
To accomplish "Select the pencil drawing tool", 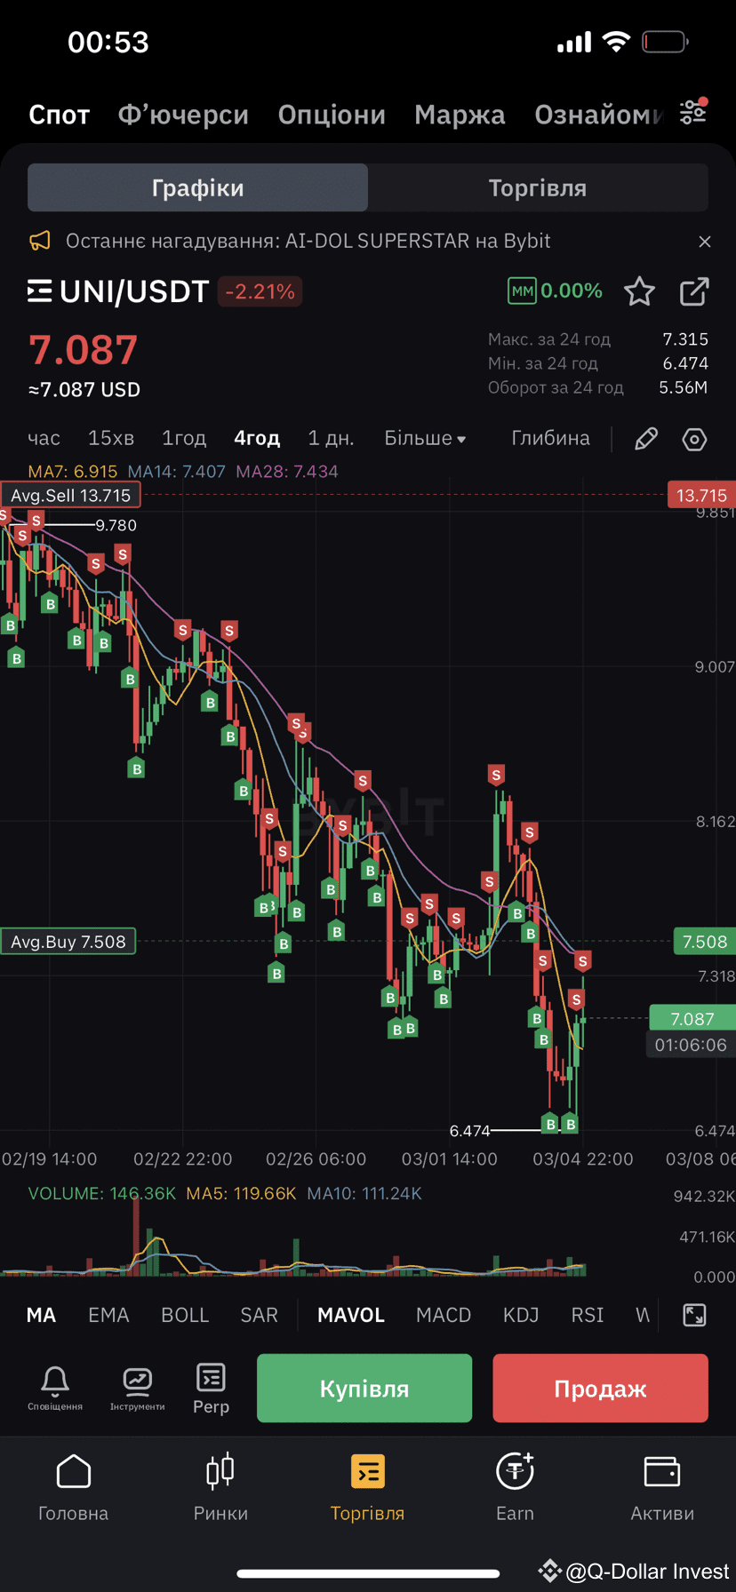I will (646, 439).
